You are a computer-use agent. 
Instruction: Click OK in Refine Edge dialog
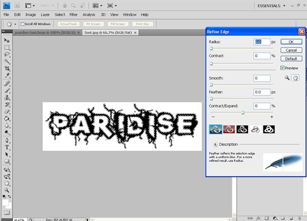[291, 41]
